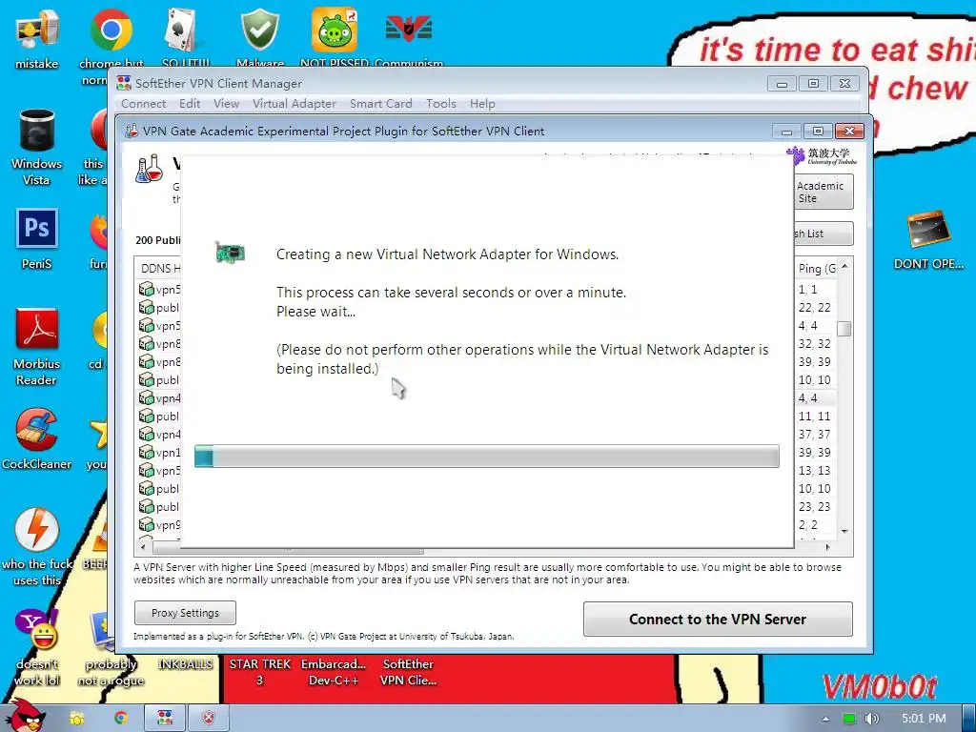Click the partially hidden Refresh List button
The width and height of the screenshot is (976, 732).
pyautogui.click(x=823, y=234)
